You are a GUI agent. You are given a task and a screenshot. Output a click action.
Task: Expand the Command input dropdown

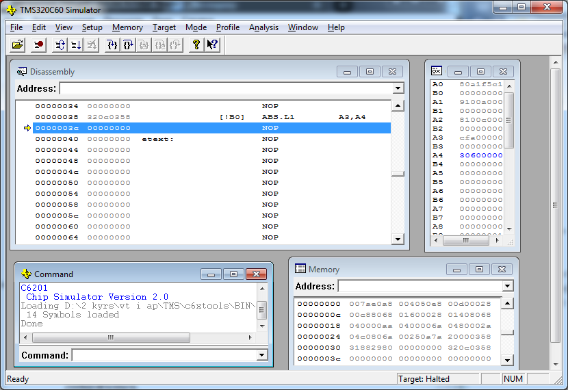[x=261, y=355]
